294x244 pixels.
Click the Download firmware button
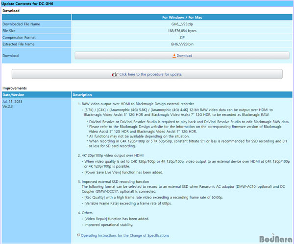(182, 56)
